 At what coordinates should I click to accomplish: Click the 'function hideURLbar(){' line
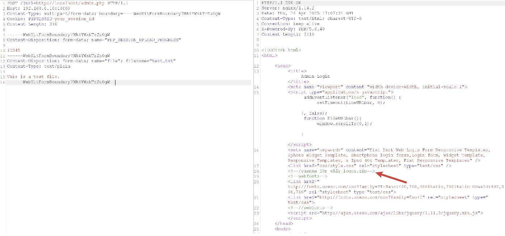(x=333, y=119)
